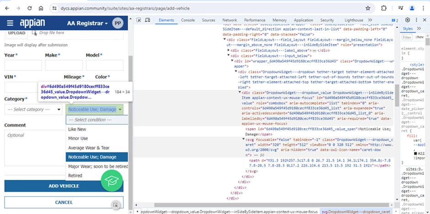Screen dimensions: 430x214
Task: Collapse the wrapper_6d490a div node
Action: pos(232,61)
